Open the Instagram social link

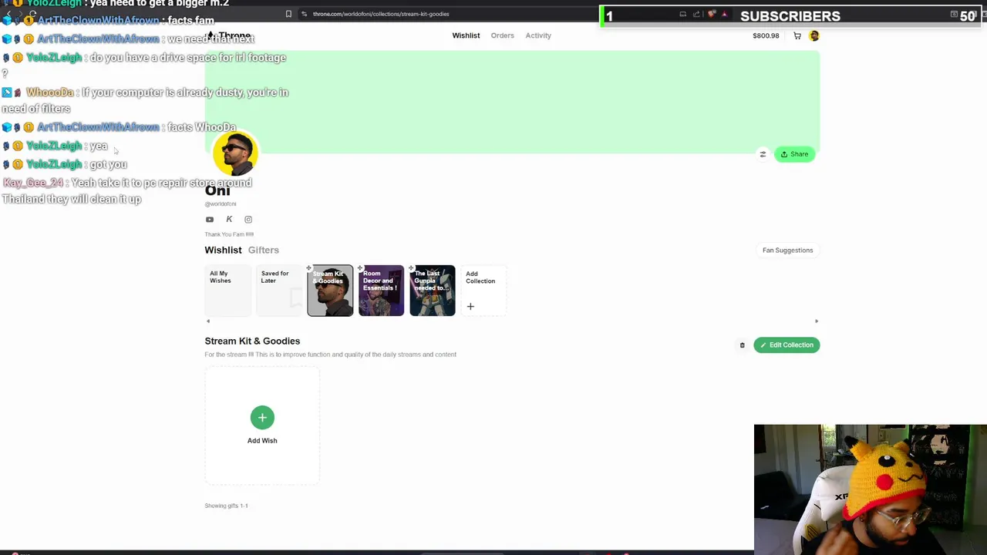click(x=248, y=220)
